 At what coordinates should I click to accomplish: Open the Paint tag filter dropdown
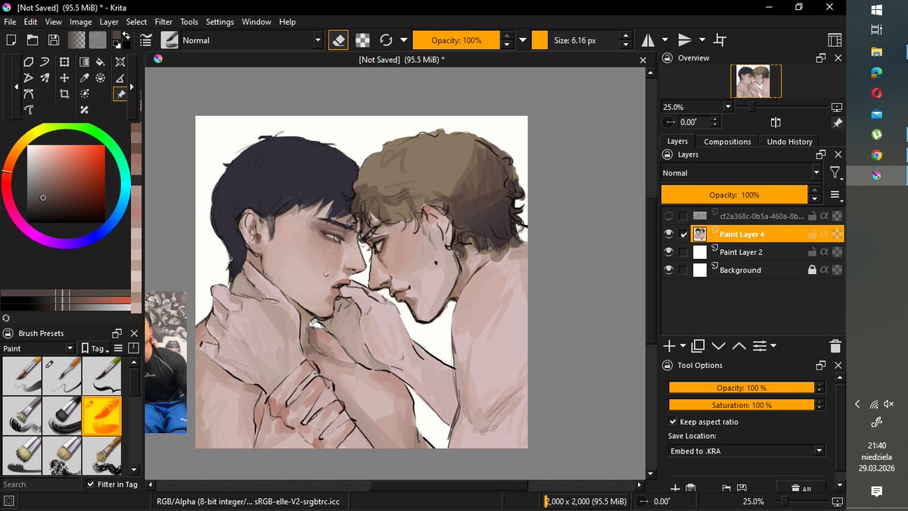click(x=39, y=348)
